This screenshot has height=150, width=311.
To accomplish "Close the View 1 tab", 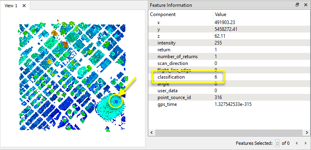I will point(24,6).
